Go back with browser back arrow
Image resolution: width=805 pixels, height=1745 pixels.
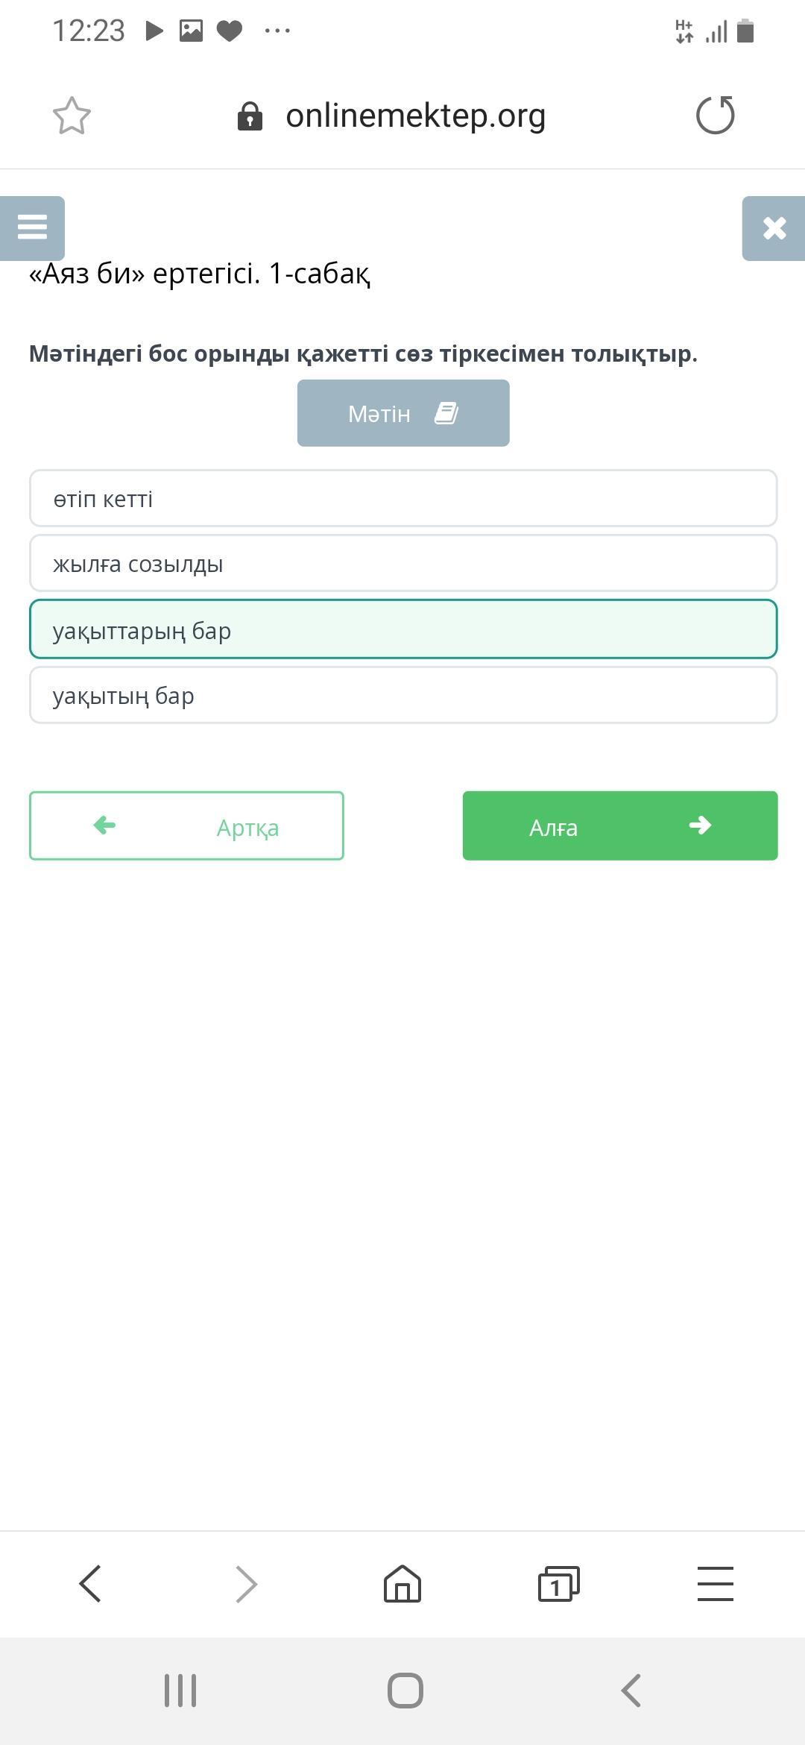pos(90,1583)
